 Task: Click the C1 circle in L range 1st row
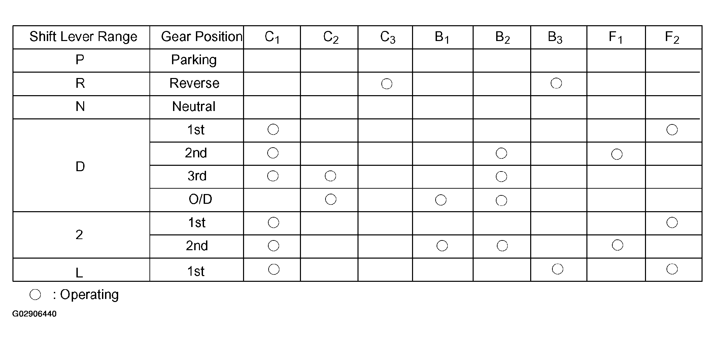[274, 269]
